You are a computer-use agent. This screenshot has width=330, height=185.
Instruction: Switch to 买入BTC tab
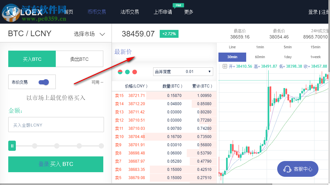point(32,59)
